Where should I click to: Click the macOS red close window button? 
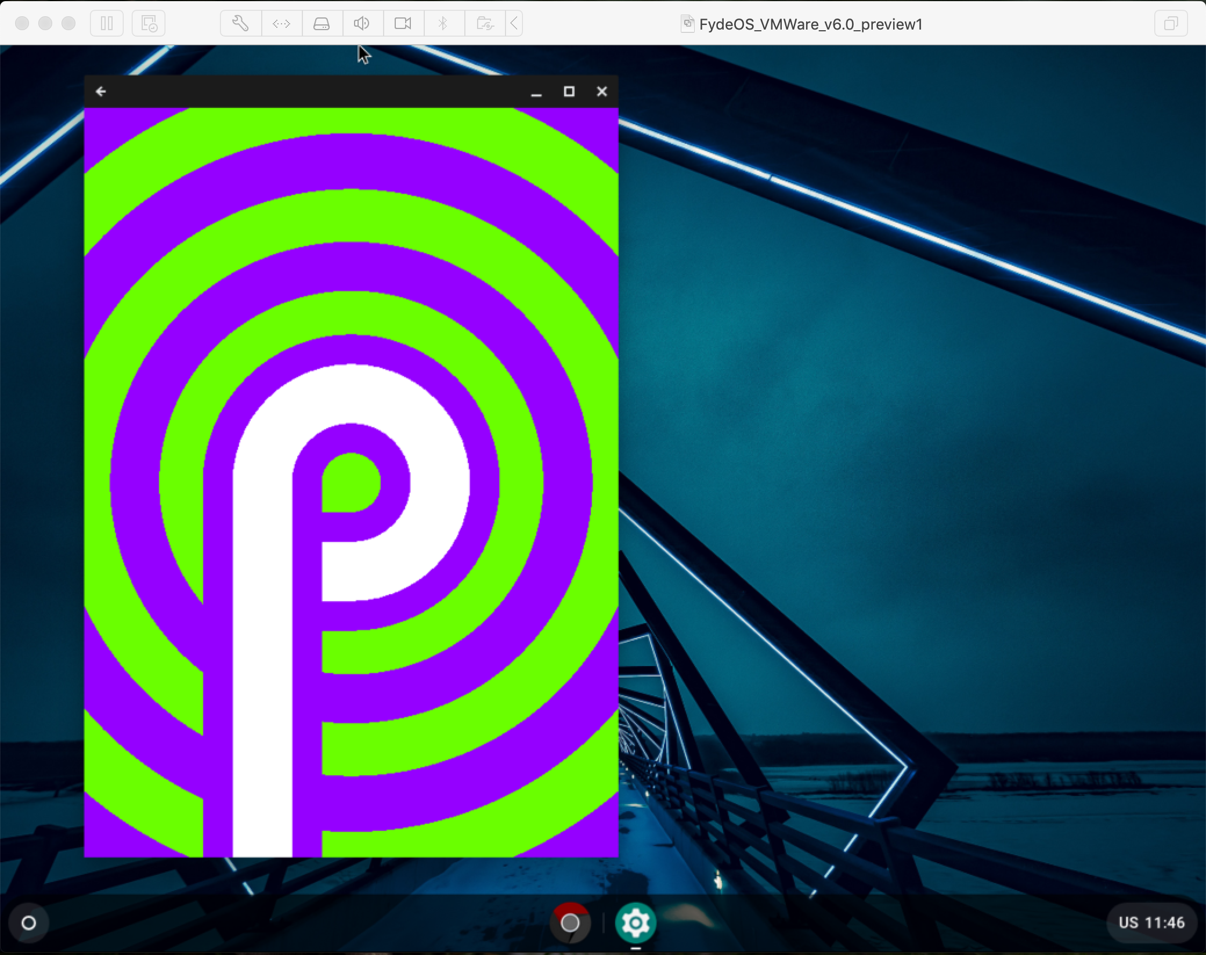22,24
